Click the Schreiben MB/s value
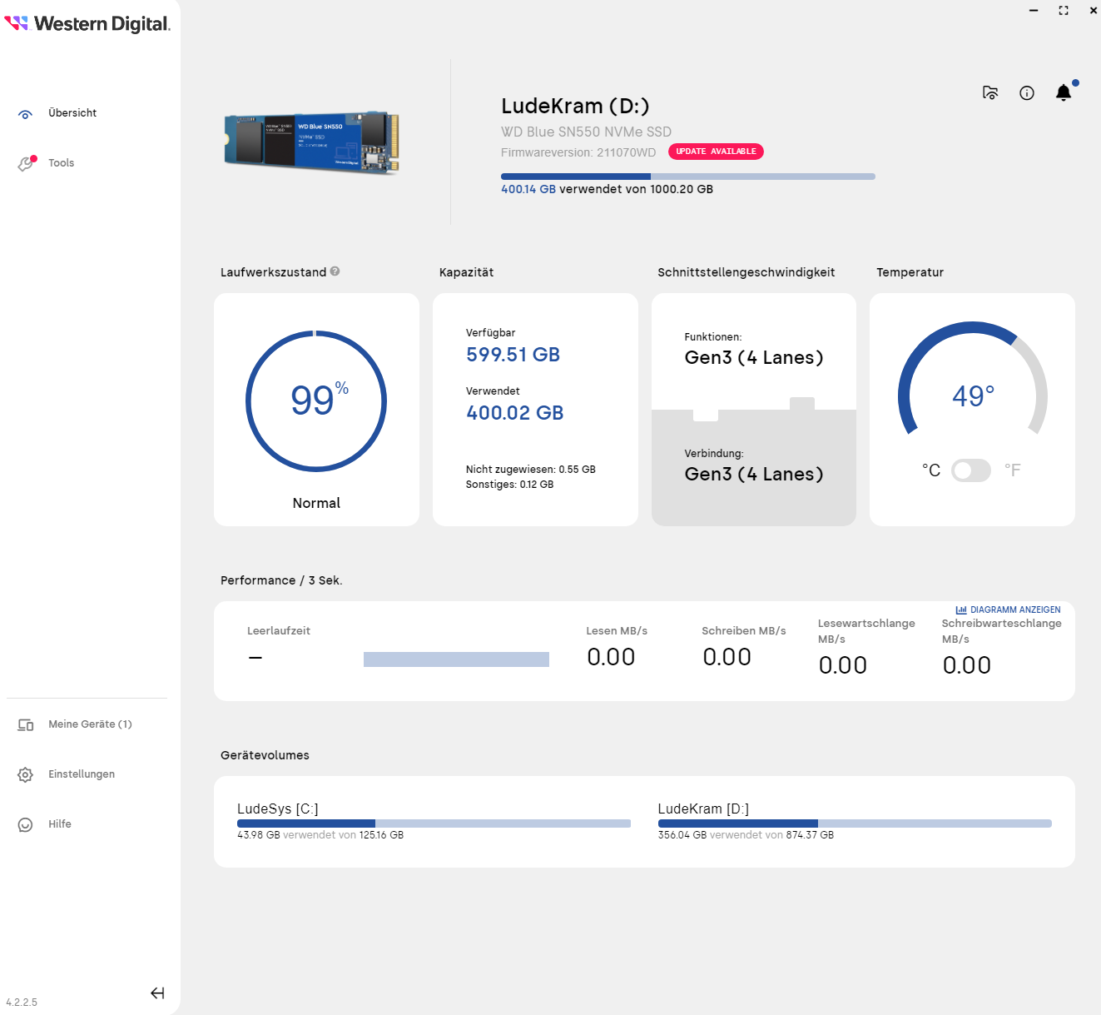Viewport: 1101px width, 1015px height. pos(727,657)
